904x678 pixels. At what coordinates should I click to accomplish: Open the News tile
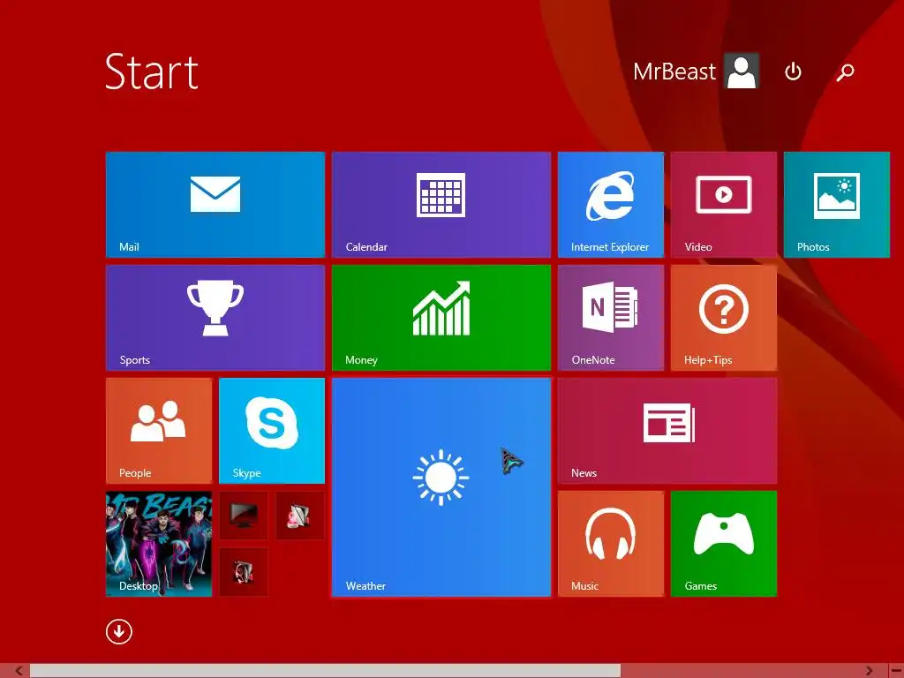pos(667,431)
